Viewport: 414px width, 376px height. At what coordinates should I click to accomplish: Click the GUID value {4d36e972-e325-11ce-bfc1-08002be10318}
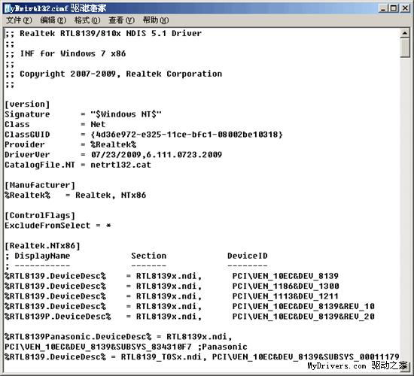point(187,135)
